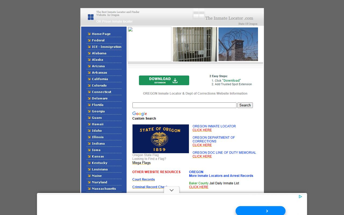The image size is (344, 215).
Task: Open CLICK HERE for Baker County inmate list
Action: pos(199,187)
